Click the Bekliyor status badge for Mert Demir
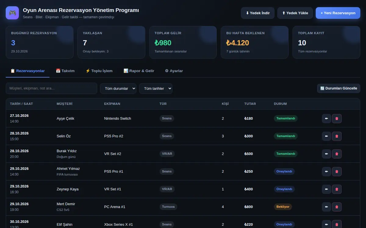 (283, 207)
